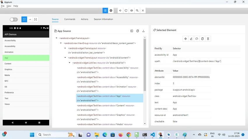The width and height of the screenshot is (248, 139).
Task: Open the Source tab
Action: (55, 19)
